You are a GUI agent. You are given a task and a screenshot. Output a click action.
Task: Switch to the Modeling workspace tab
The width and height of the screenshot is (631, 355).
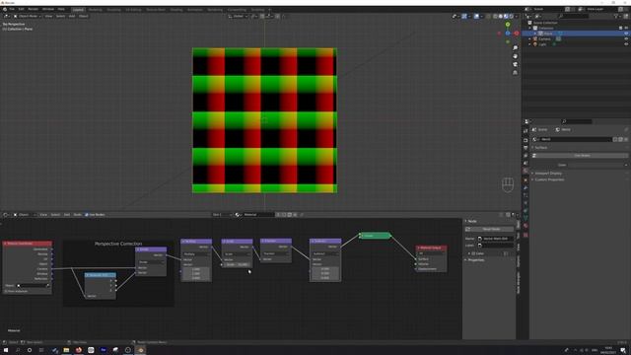pyautogui.click(x=96, y=9)
